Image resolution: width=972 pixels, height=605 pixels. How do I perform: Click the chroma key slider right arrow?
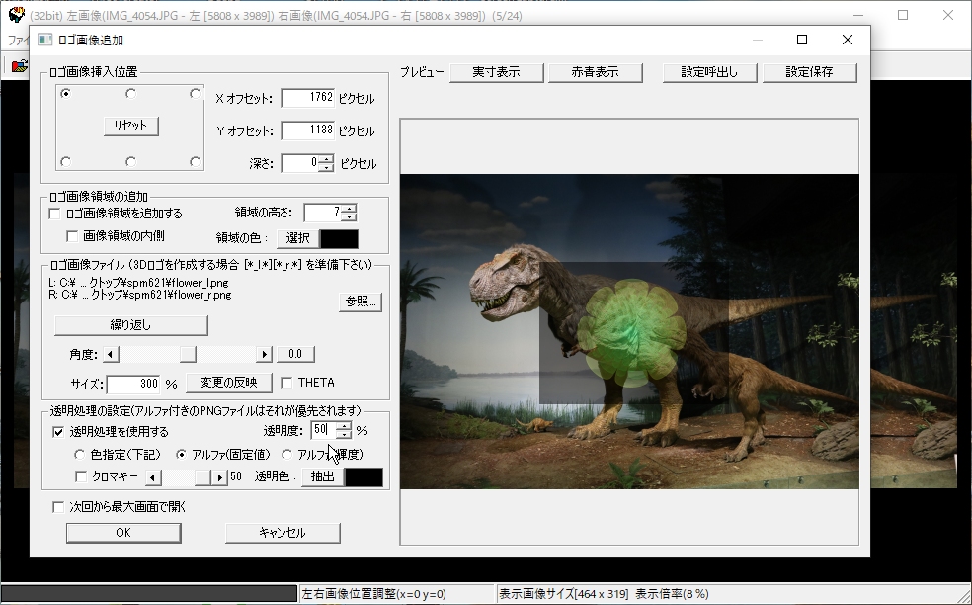click(x=220, y=477)
